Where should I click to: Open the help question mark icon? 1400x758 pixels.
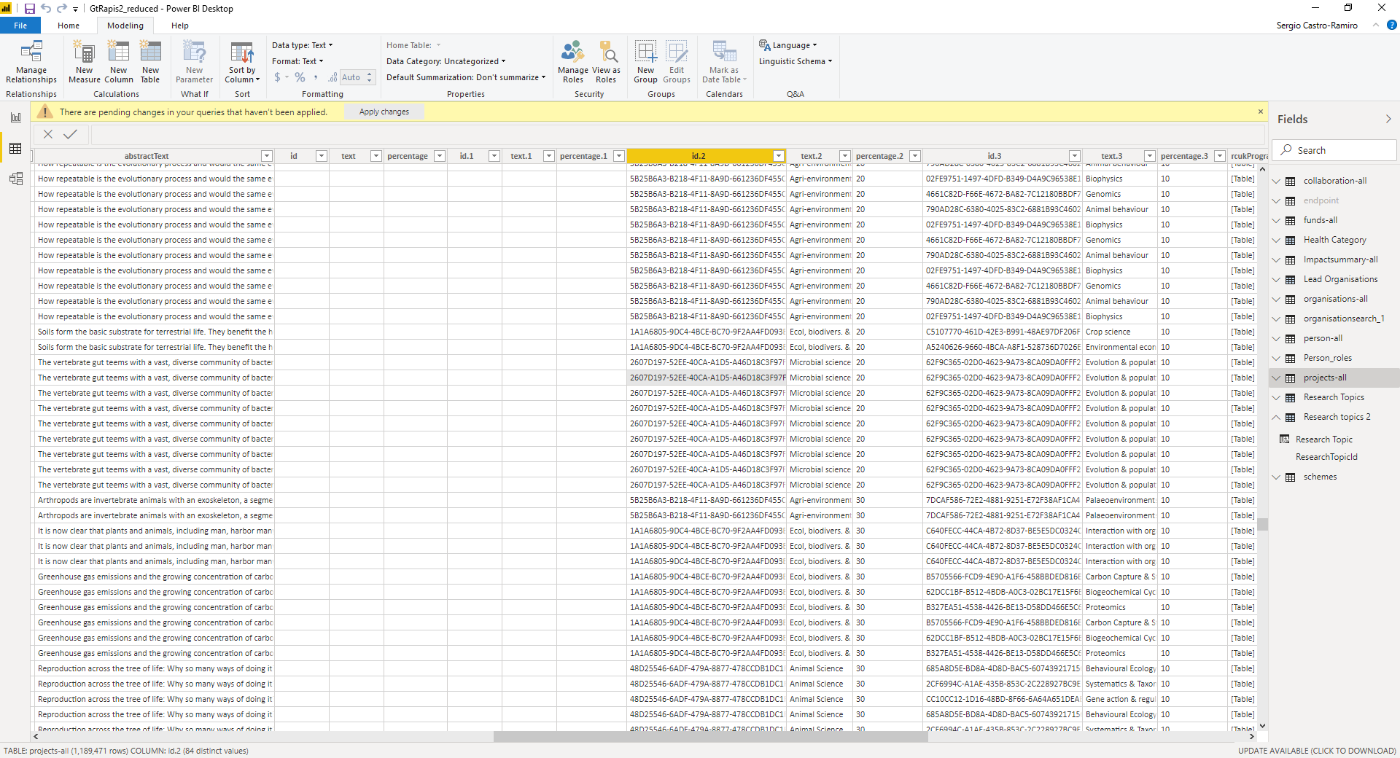click(1391, 25)
